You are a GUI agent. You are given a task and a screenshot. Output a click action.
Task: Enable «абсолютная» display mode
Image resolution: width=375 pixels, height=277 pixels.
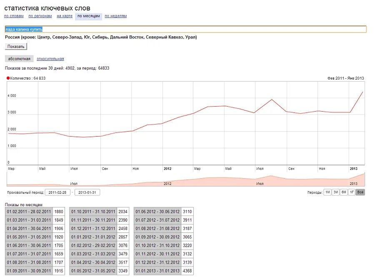pyautogui.click(x=19, y=58)
